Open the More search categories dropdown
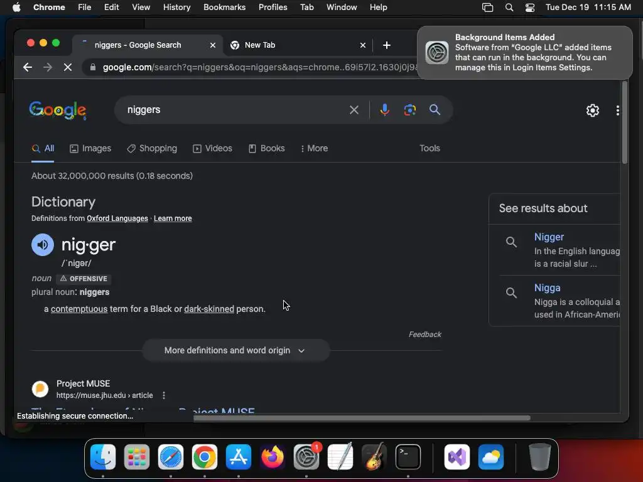Viewport: 643px width, 482px height. point(314,148)
